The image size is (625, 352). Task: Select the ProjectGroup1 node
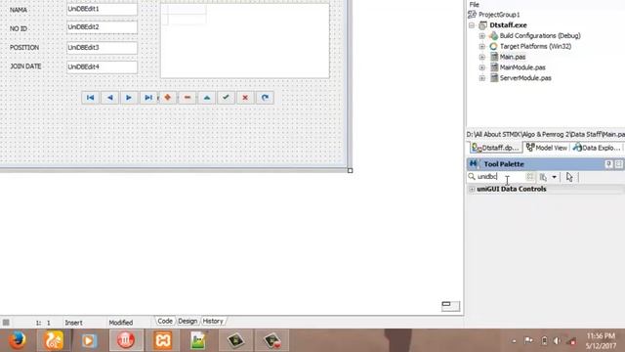(499, 15)
